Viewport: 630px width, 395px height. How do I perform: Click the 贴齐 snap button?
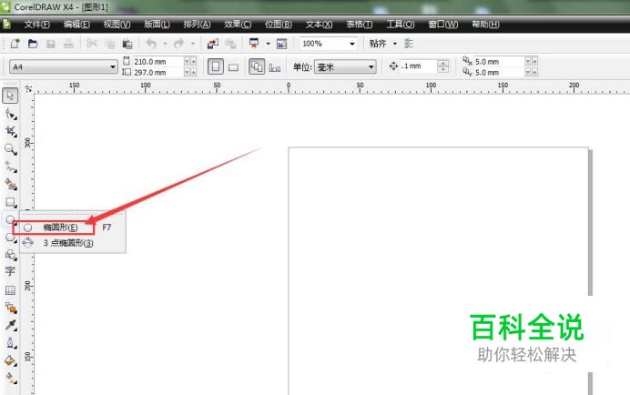point(378,44)
